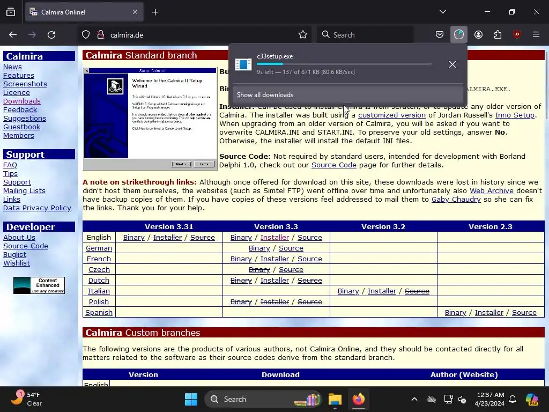The width and height of the screenshot is (549, 412).
Task: Download French Version 3.3 Binary
Action: point(241,259)
